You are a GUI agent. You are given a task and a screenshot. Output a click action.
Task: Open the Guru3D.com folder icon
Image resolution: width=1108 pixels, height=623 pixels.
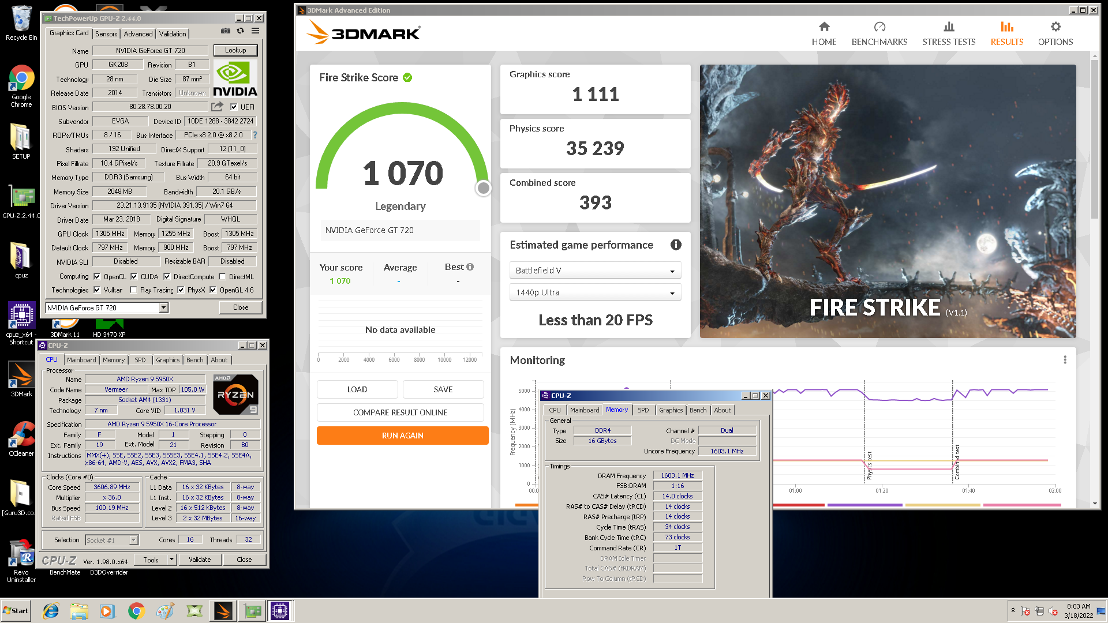tap(19, 497)
